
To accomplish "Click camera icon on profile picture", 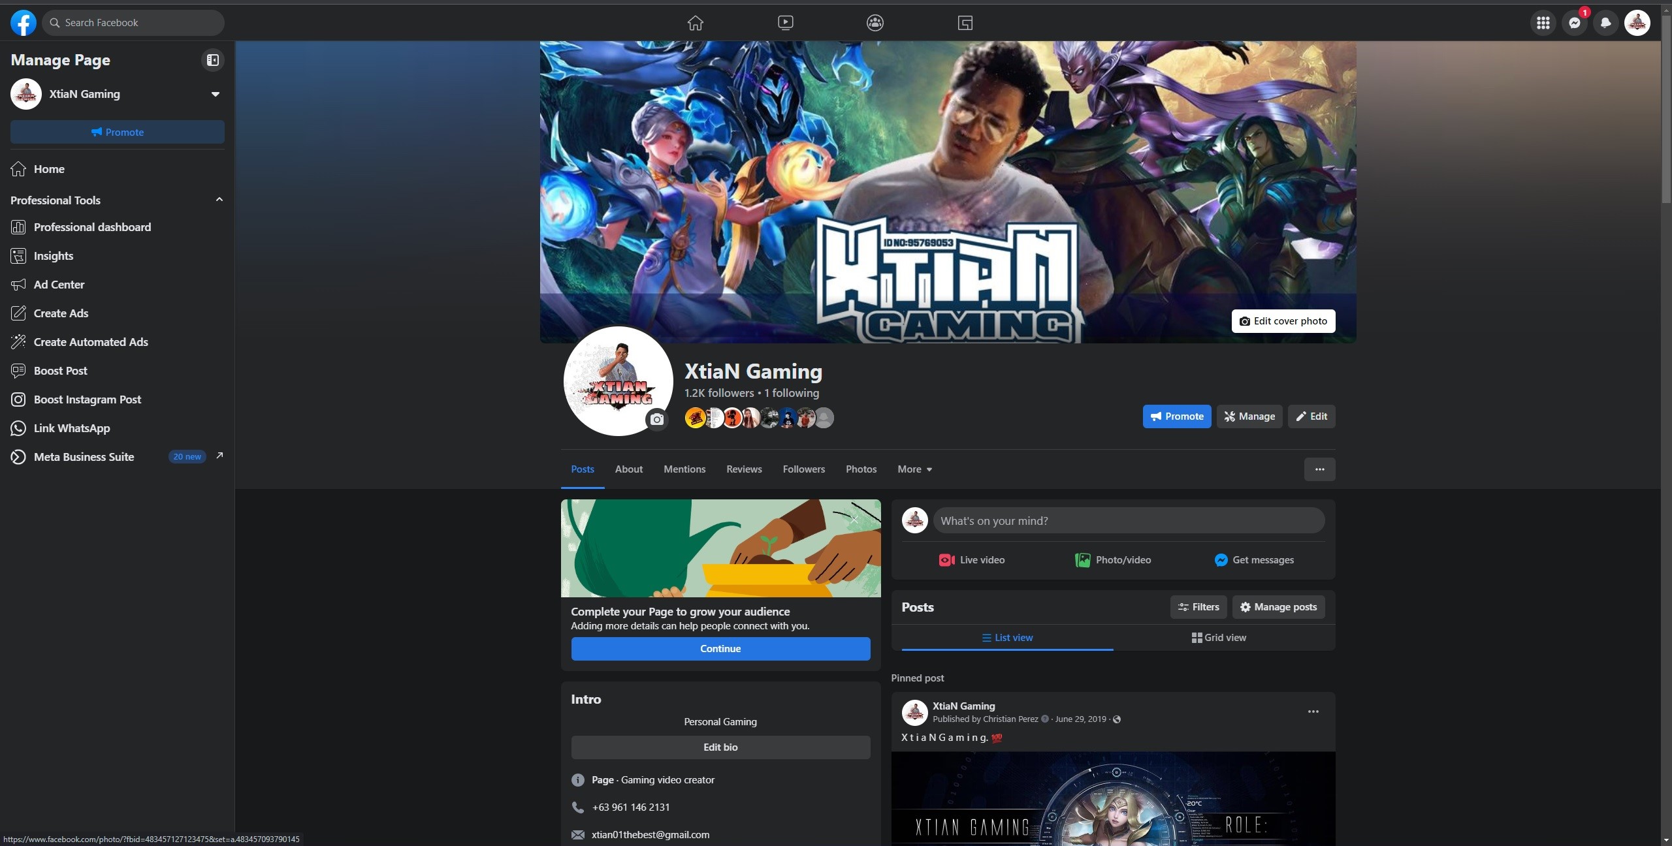I will pyautogui.click(x=656, y=419).
